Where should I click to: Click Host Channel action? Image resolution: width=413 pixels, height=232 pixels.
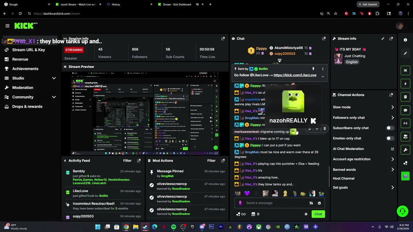(x=344, y=179)
